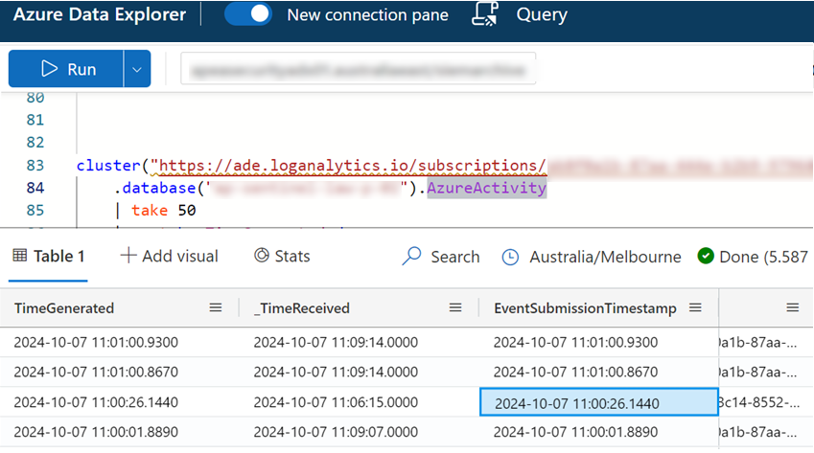Open the TimeGenerated column menu
Viewport: 814px width, 453px height.
tap(216, 307)
